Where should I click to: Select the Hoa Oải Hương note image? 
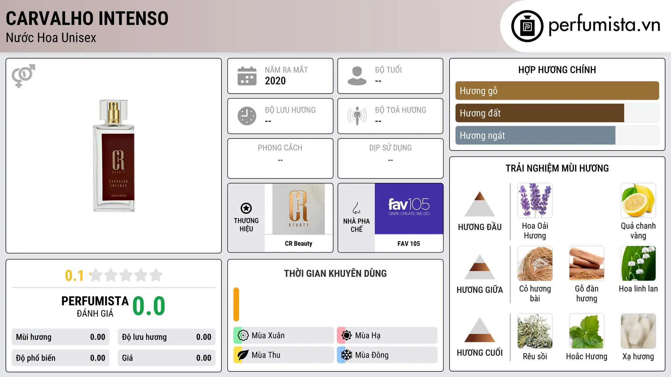[x=535, y=201]
